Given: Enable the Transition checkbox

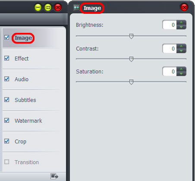Looking at the screenshot, I should tap(7, 162).
